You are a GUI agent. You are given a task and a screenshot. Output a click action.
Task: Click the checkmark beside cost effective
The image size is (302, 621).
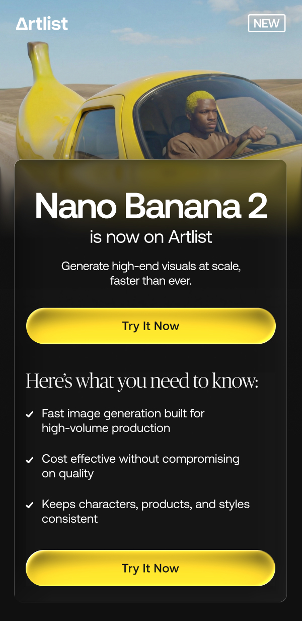pos(30,460)
